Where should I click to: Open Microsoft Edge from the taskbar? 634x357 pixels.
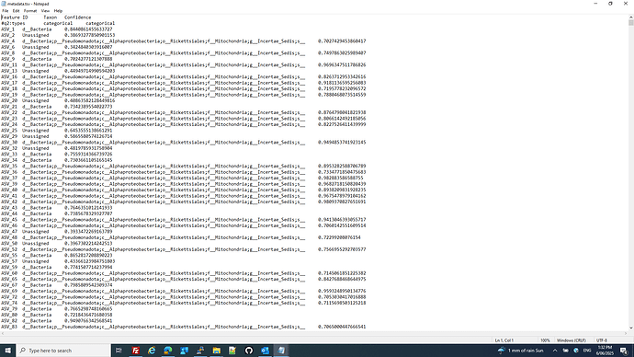(168, 351)
